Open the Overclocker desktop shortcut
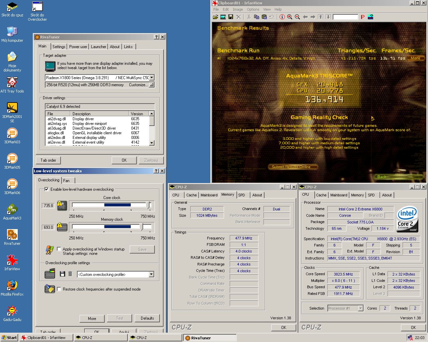The width and height of the screenshot is (428, 342). coord(37,11)
